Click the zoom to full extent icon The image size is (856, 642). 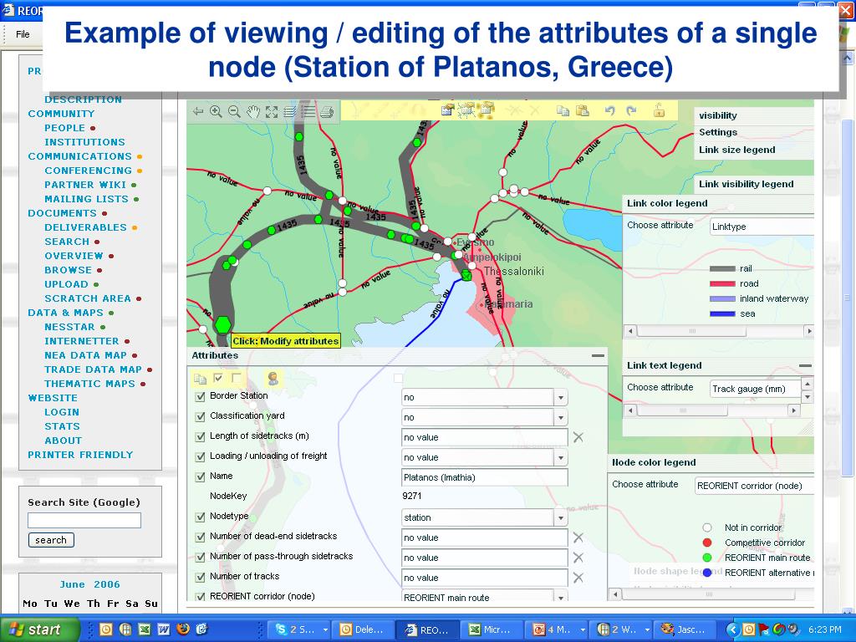coord(272,111)
